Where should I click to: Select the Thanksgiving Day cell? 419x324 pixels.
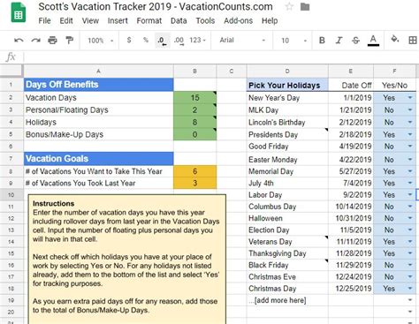pyautogui.click(x=287, y=253)
